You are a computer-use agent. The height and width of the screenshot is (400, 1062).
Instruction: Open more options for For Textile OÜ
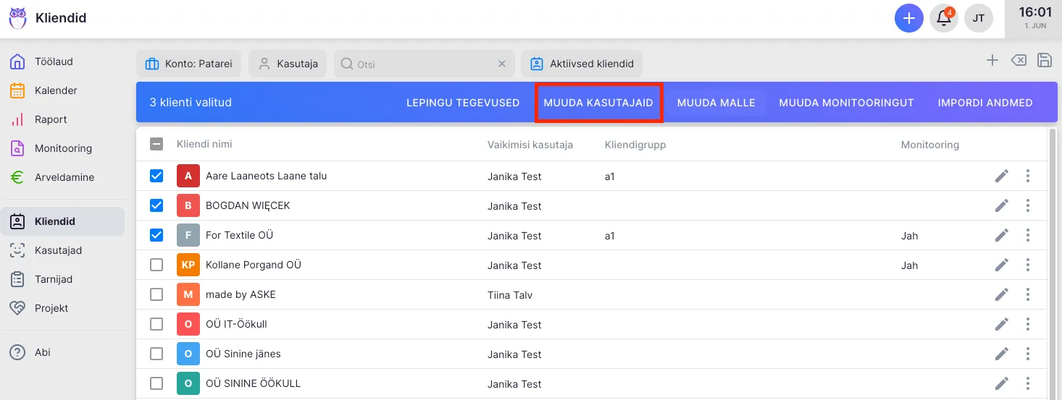1028,235
